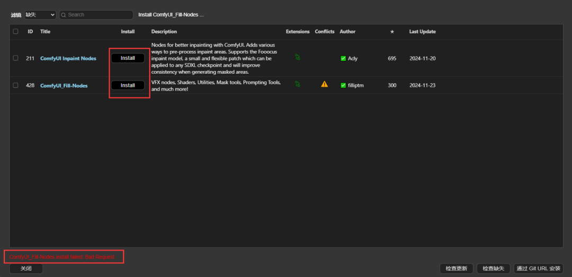This screenshot has height=277, width=572.
Task: Click author name Acly
Action: 353,58
